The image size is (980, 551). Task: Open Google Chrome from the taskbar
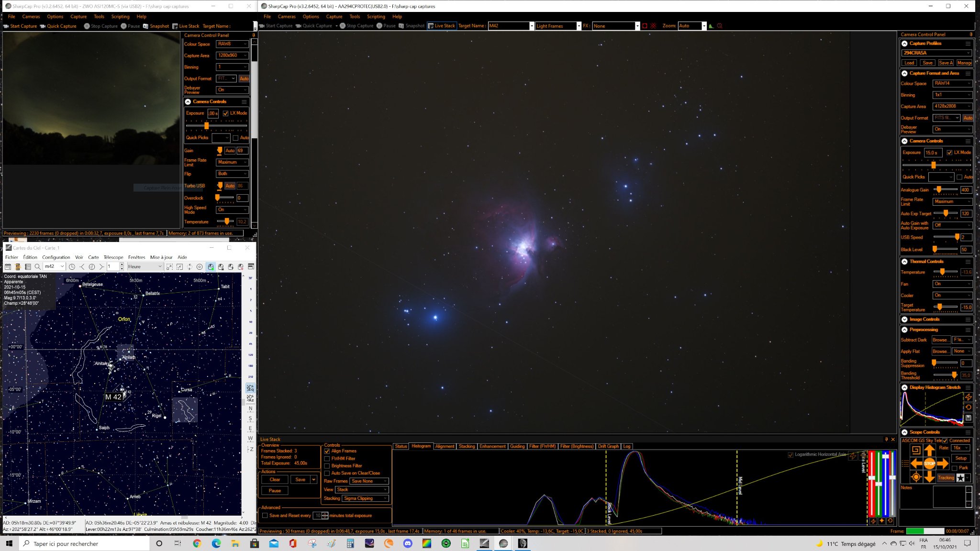tap(197, 543)
